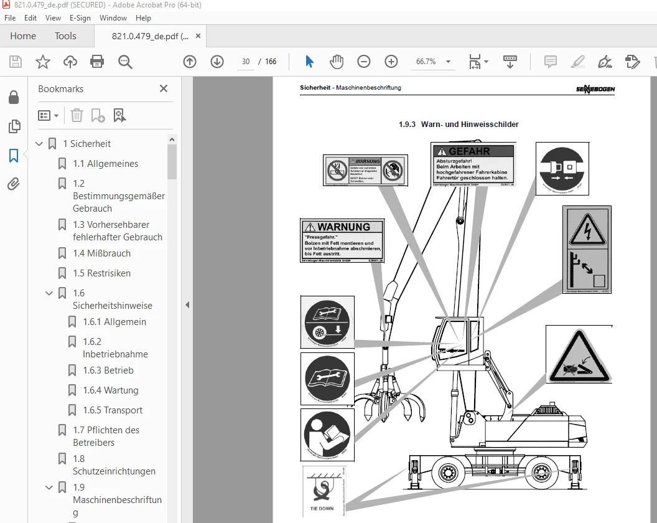Jump to 1.6.4 Wartung bookmark
Screen dimensions: 657x523
pos(111,390)
